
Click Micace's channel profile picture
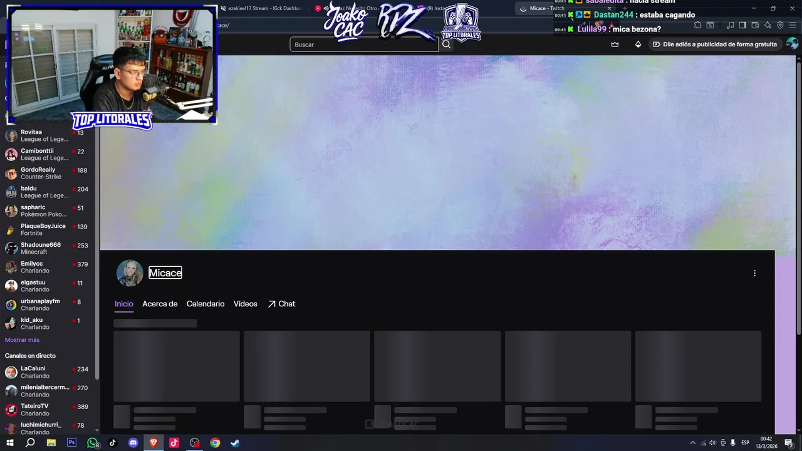(130, 273)
